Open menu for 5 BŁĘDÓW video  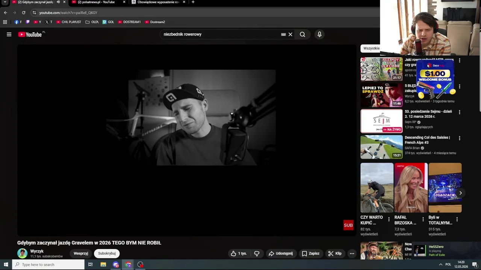(459, 87)
